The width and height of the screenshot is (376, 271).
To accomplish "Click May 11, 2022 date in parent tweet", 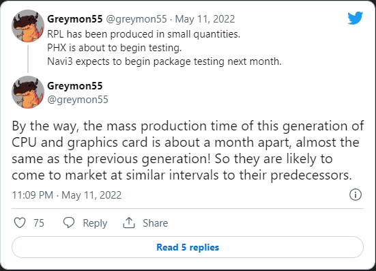I will (x=205, y=19).
